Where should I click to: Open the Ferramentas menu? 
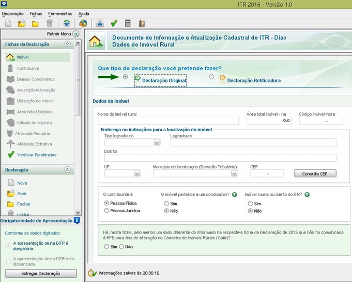60,14
